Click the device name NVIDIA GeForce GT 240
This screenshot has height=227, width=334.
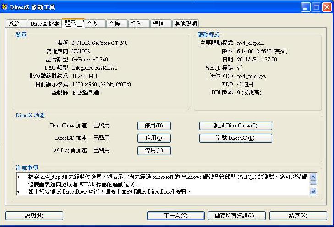click(x=100, y=43)
